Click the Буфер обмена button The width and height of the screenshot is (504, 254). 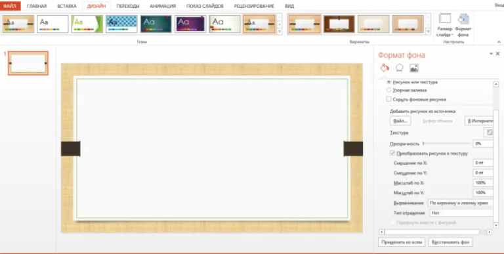pos(438,121)
